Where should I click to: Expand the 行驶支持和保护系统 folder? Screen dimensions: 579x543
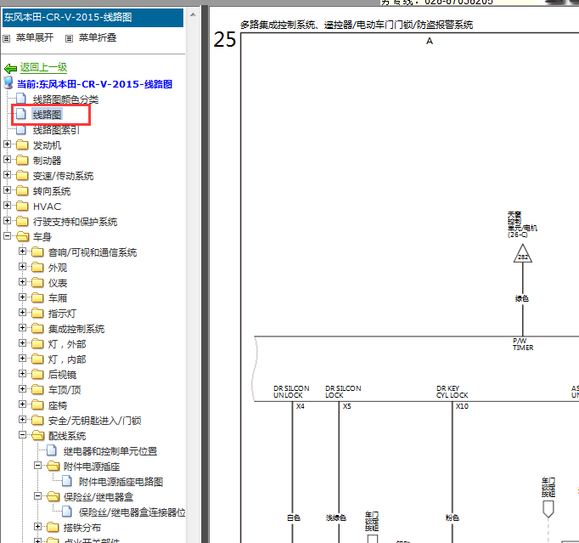pos(7,220)
